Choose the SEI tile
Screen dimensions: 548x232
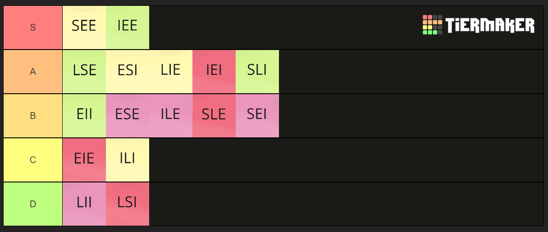257,116
